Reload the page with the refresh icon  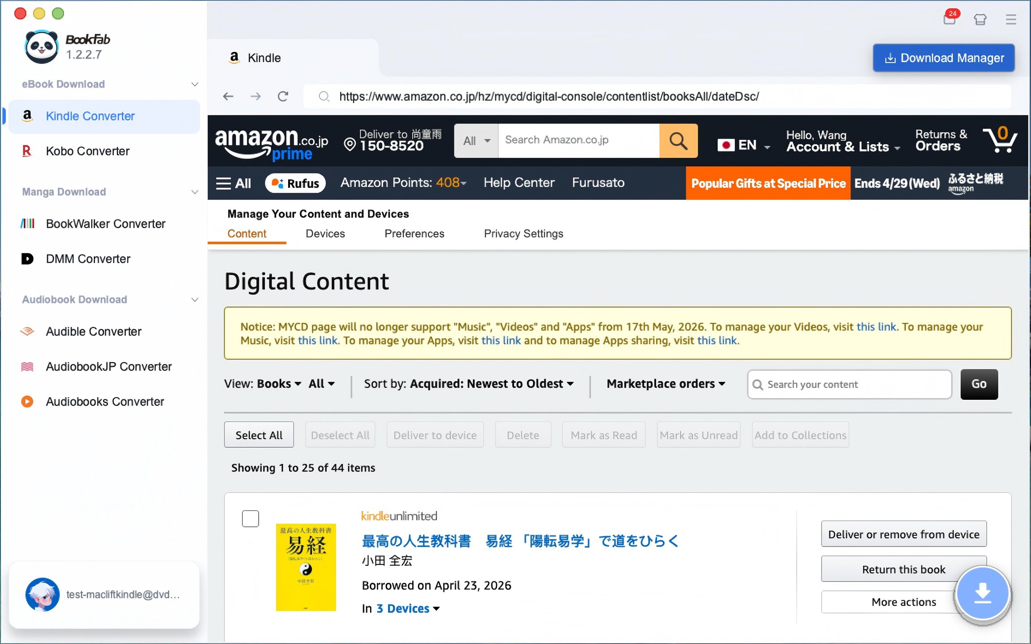pyautogui.click(x=283, y=96)
